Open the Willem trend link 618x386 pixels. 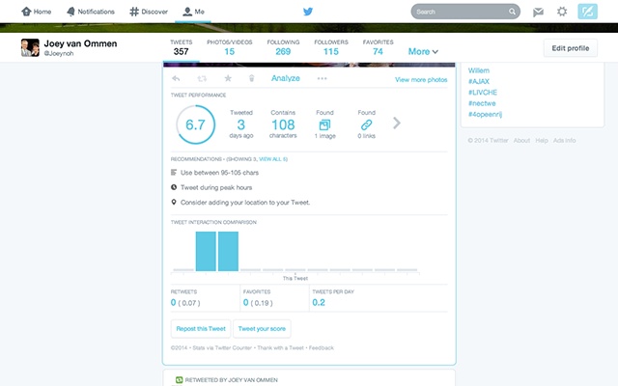tap(479, 70)
